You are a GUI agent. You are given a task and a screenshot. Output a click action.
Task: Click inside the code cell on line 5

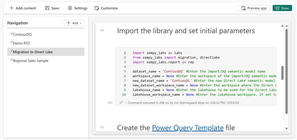[x=199, y=71]
